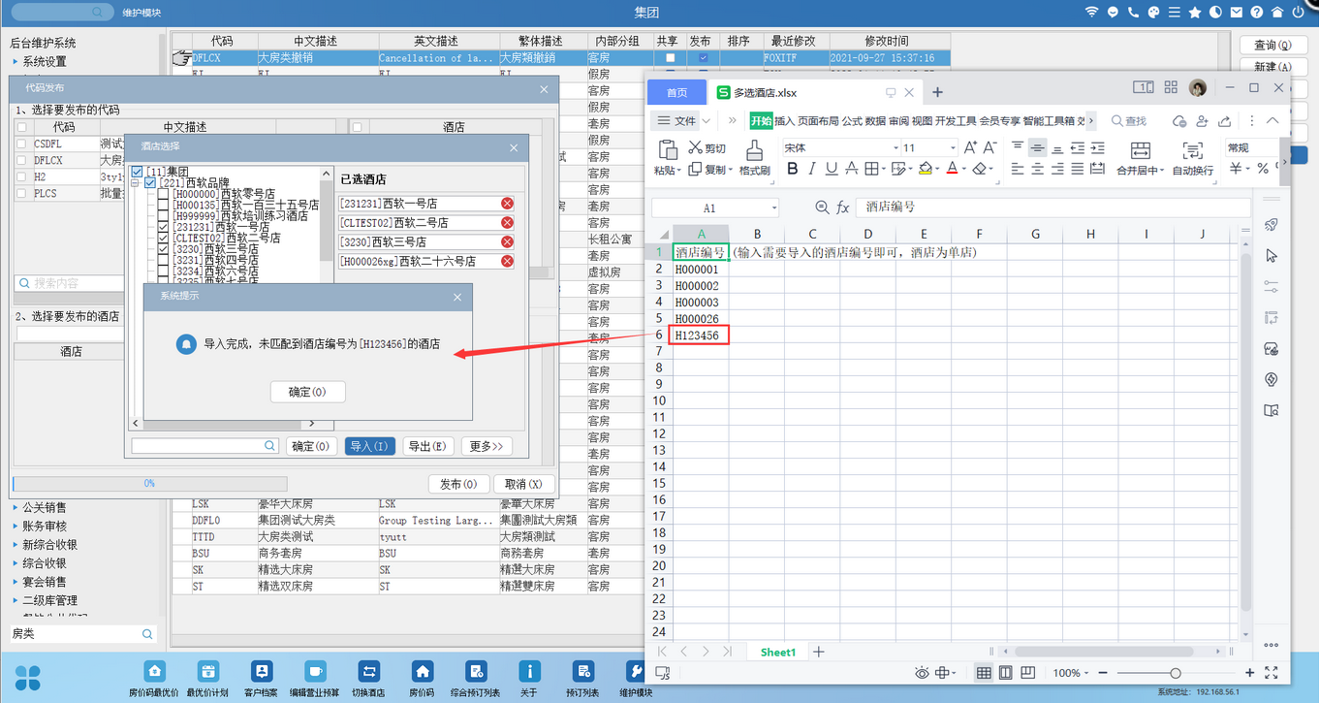Select the page layout view icon
The height and width of the screenshot is (703, 1319).
[x=1005, y=673]
